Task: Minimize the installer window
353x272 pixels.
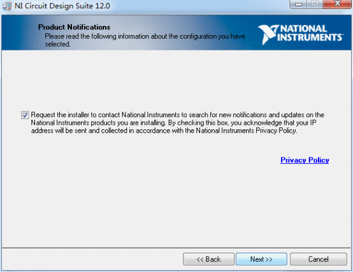Action: click(298, 4)
